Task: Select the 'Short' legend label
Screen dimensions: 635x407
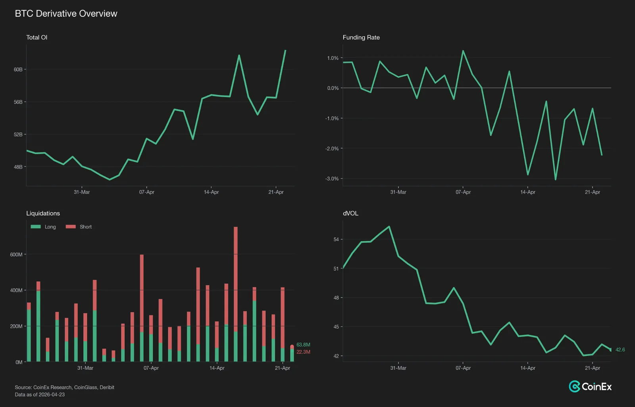Action: (x=86, y=227)
